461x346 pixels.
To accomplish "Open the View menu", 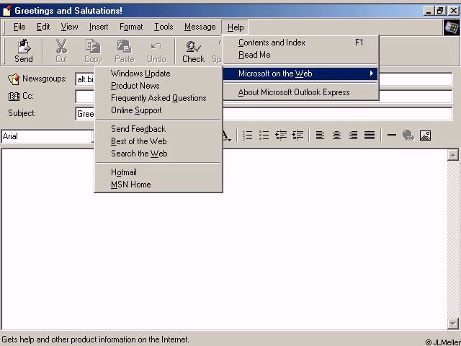I will [69, 27].
